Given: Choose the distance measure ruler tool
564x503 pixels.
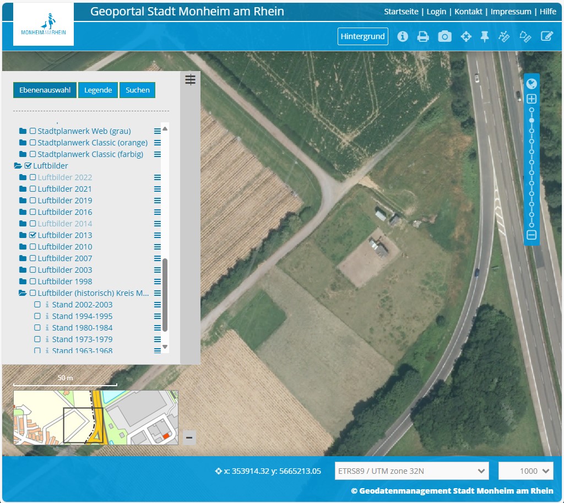Looking at the screenshot, I should 504,36.
